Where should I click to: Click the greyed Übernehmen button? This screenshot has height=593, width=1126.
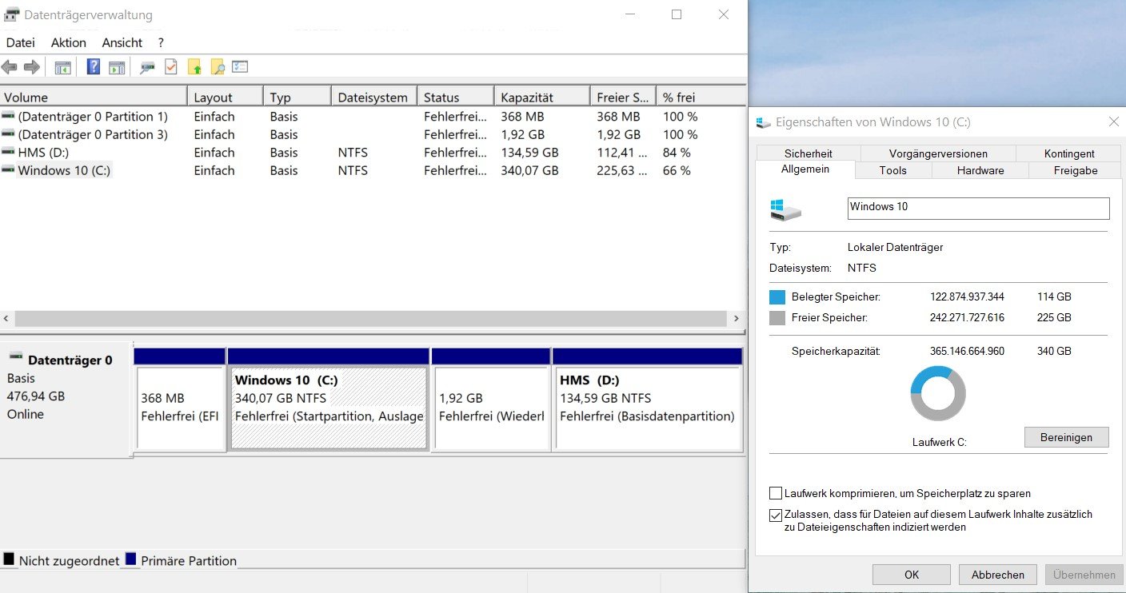pyautogui.click(x=1084, y=575)
